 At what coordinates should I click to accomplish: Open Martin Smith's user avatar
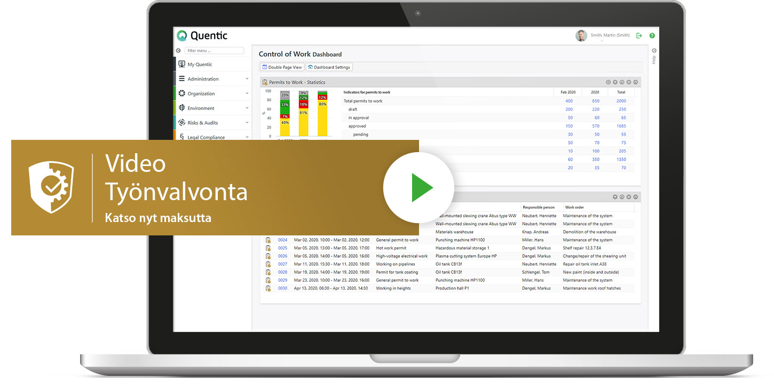click(x=581, y=35)
